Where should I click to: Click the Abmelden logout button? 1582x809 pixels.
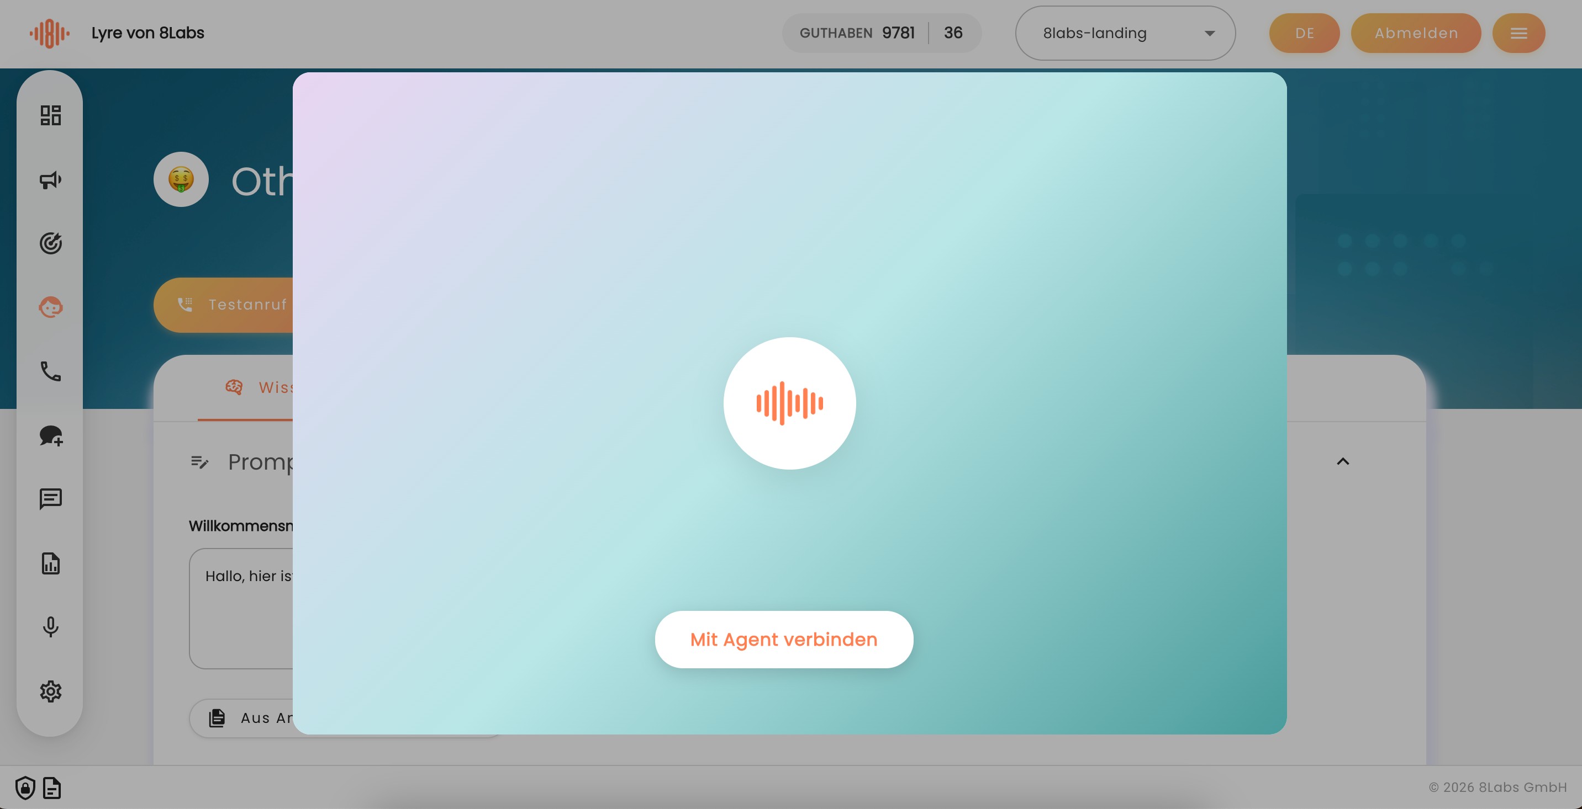pyautogui.click(x=1416, y=33)
